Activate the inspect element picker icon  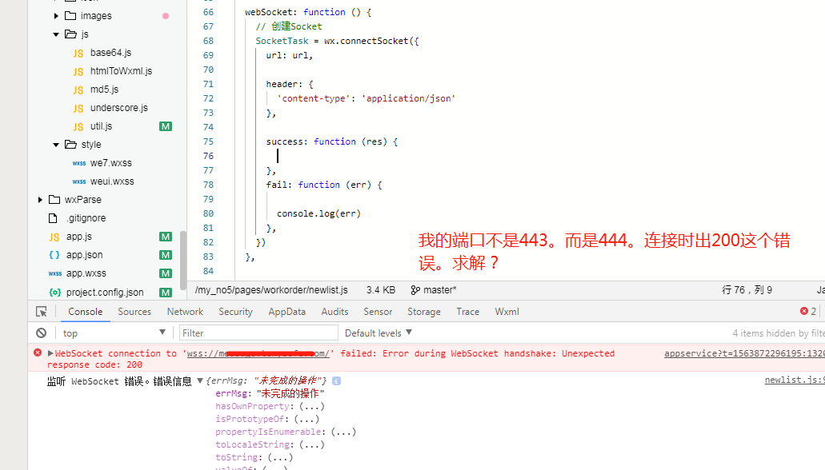(x=42, y=312)
